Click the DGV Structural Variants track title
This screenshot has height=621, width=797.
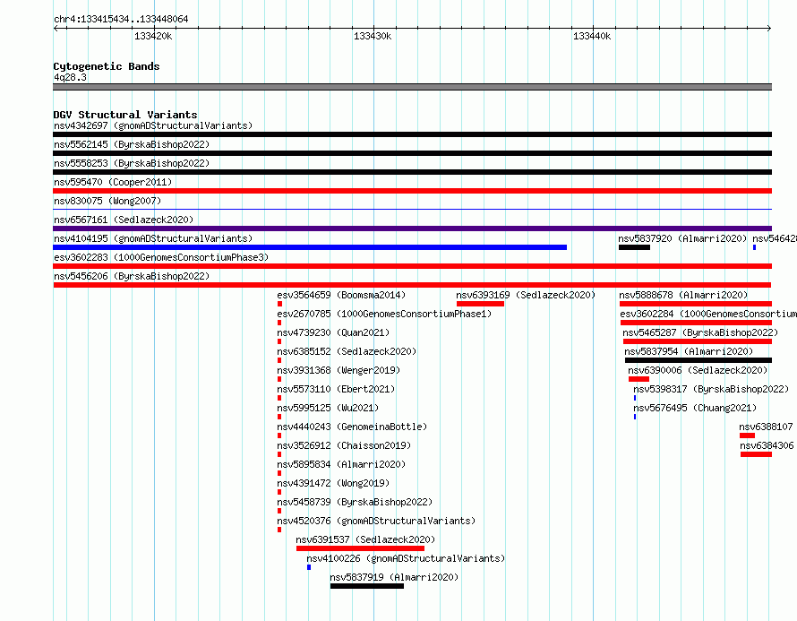[x=125, y=115]
